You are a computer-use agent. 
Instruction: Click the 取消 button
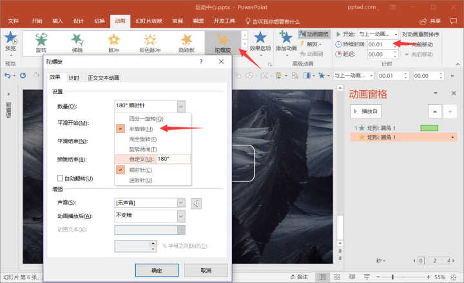tap(206, 270)
